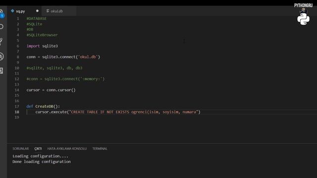The width and height of the screenshot is (317, 178).
Task: Click 'soyisim' inside the SQL string
Action: pyautogui.click(x=170, y=112)
